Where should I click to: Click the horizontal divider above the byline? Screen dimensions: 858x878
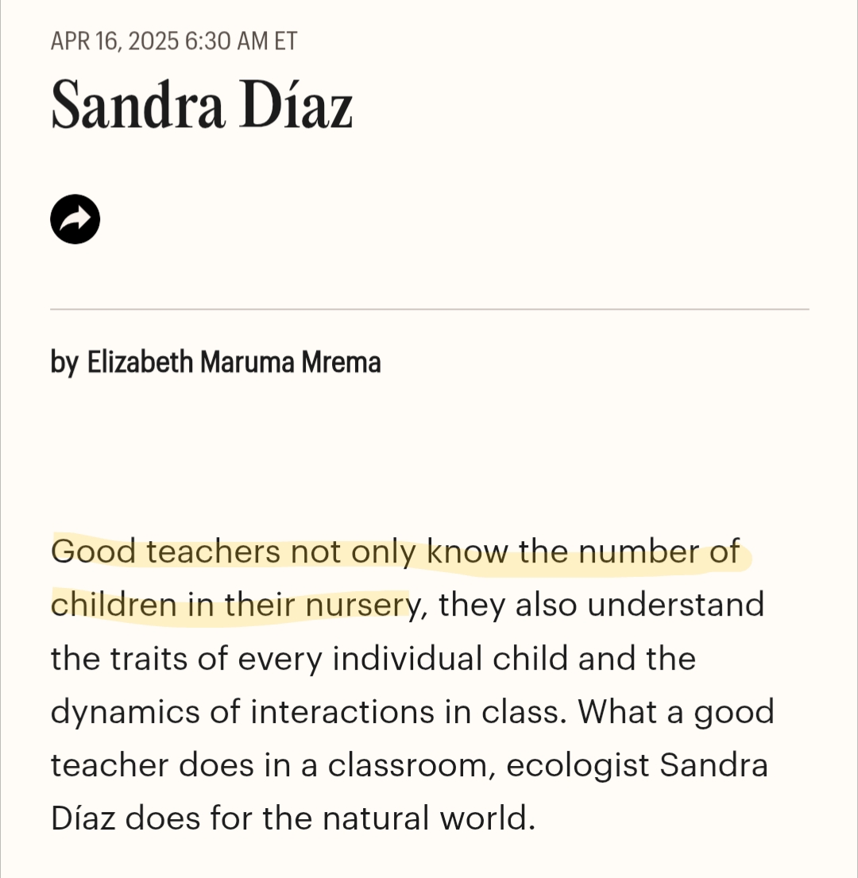click(x=429, y=308)
